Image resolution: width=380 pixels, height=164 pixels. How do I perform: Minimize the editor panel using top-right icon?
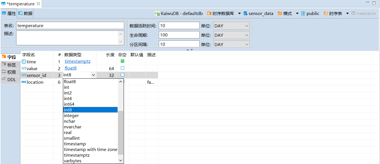pyautogui.click(x=368, y=3)
